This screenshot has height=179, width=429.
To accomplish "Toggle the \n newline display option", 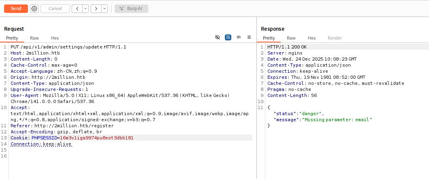I will point(239,37).
